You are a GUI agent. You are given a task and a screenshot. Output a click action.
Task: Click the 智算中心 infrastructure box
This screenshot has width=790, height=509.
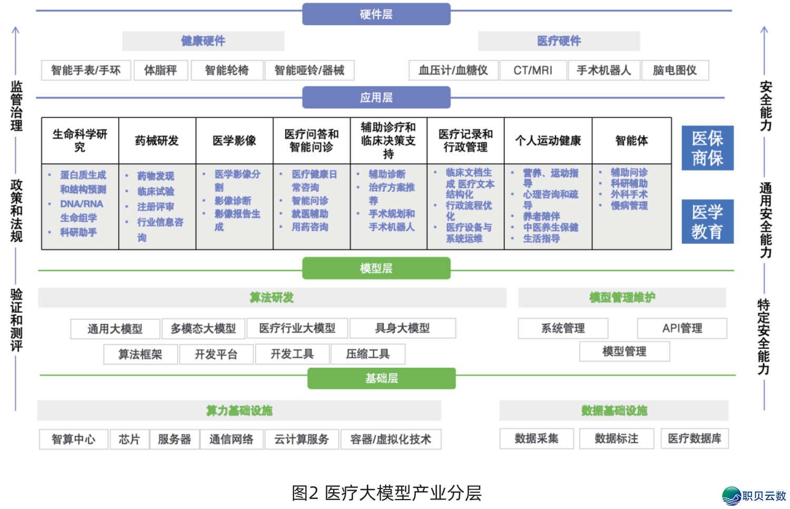point(74,439)
